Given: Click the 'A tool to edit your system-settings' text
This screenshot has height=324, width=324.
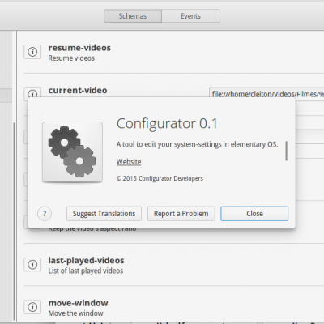Looking at the screenshot, I should coord(197,144).
